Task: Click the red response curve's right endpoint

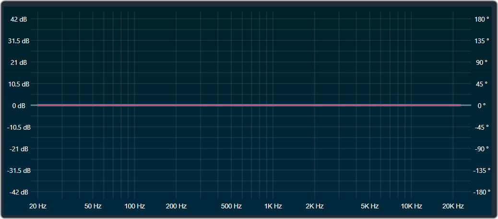Action: [x=460, y=105]
